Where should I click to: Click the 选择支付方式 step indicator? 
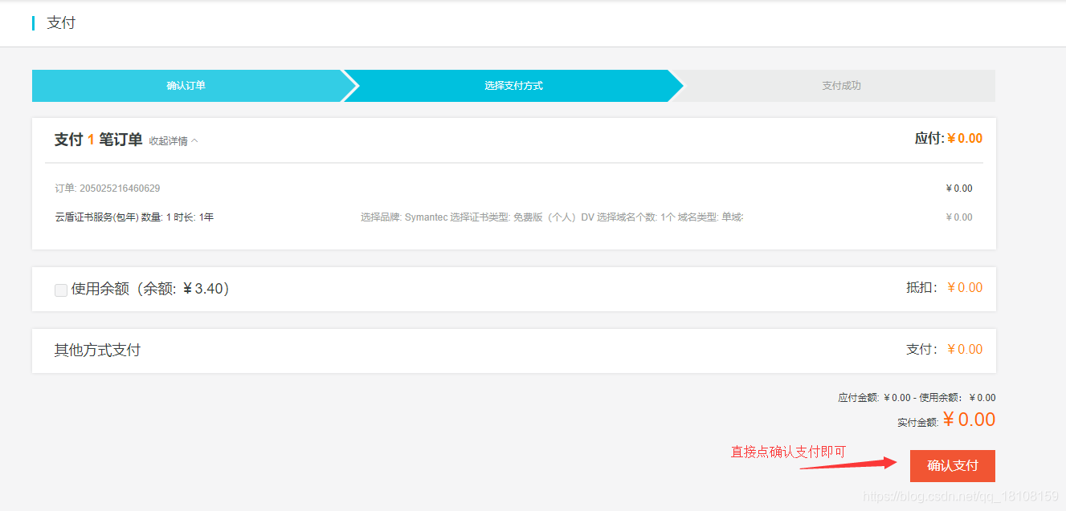click(514, 85)
